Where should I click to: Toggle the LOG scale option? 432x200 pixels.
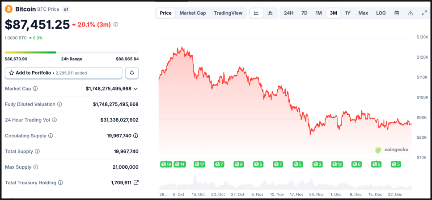(381, 13)
